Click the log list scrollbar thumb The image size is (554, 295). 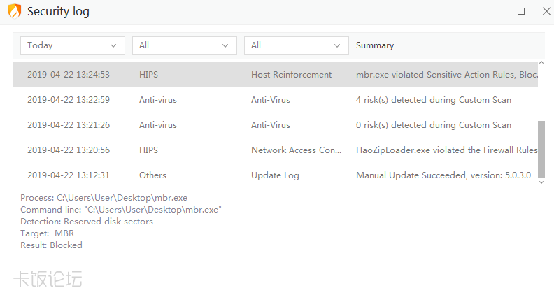click(x=541, y=149)
